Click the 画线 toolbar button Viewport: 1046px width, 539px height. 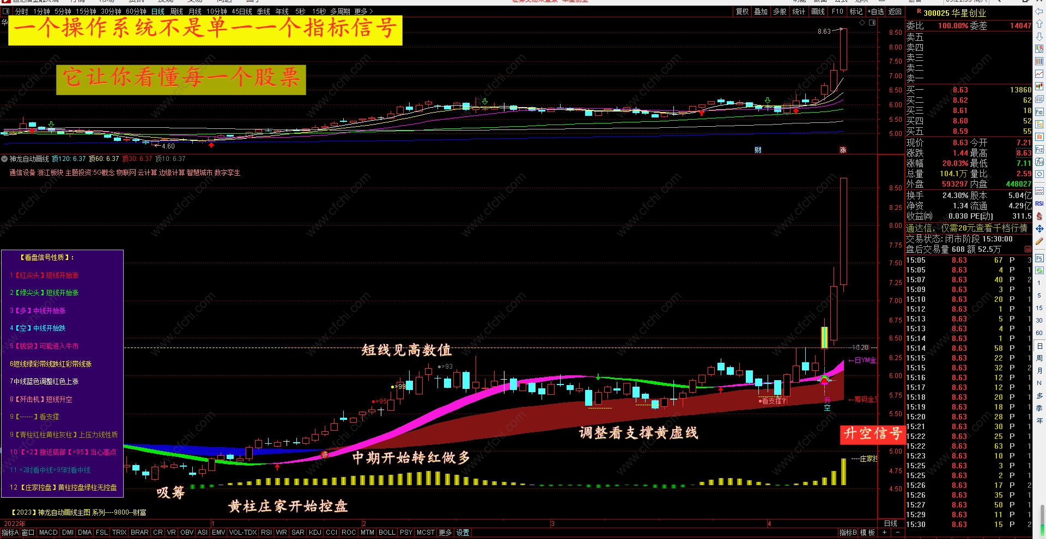818,11
